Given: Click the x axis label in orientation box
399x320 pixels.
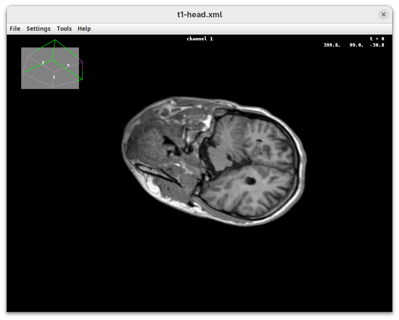Looking at the screenshot, I should (68, 65).
